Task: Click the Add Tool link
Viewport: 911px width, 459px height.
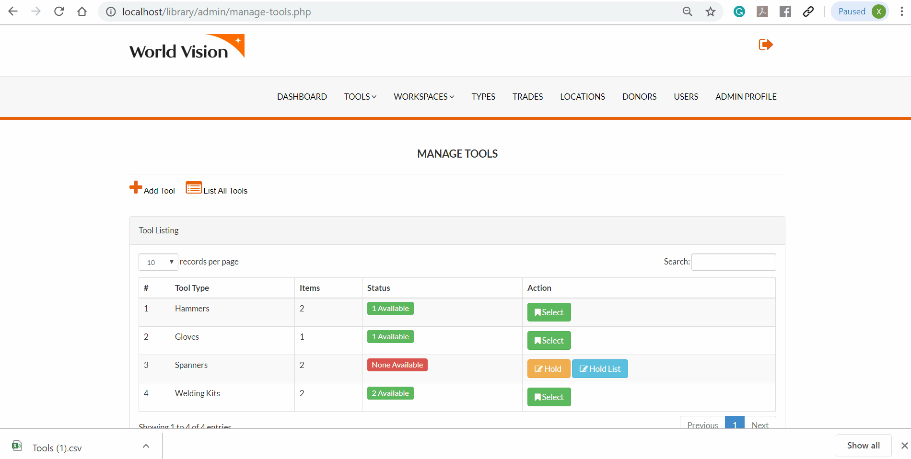Action: click(159, 191)
